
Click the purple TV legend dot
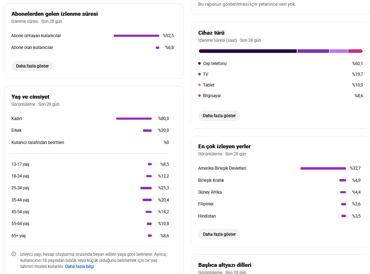tap(199, 74)
